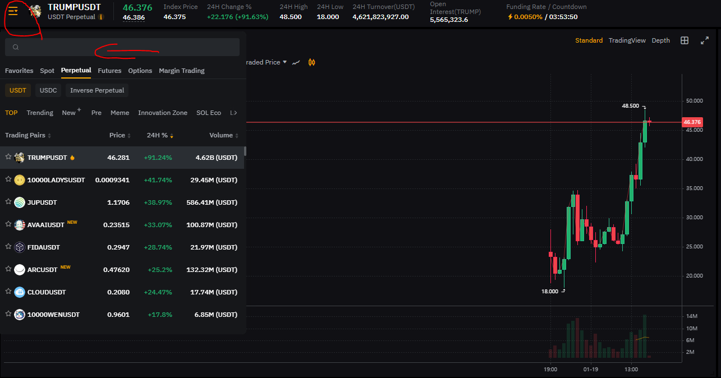Image resolution: width=721 pixels, height=378 pixels.
Task: Add FIDAUSDT to favorites star
Action: (x=8, y=247)
